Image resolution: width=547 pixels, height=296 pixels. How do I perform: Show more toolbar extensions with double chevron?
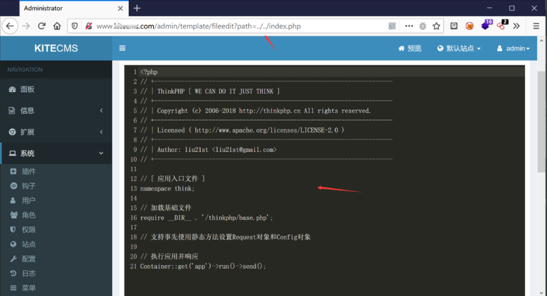[x=517, y=26]
